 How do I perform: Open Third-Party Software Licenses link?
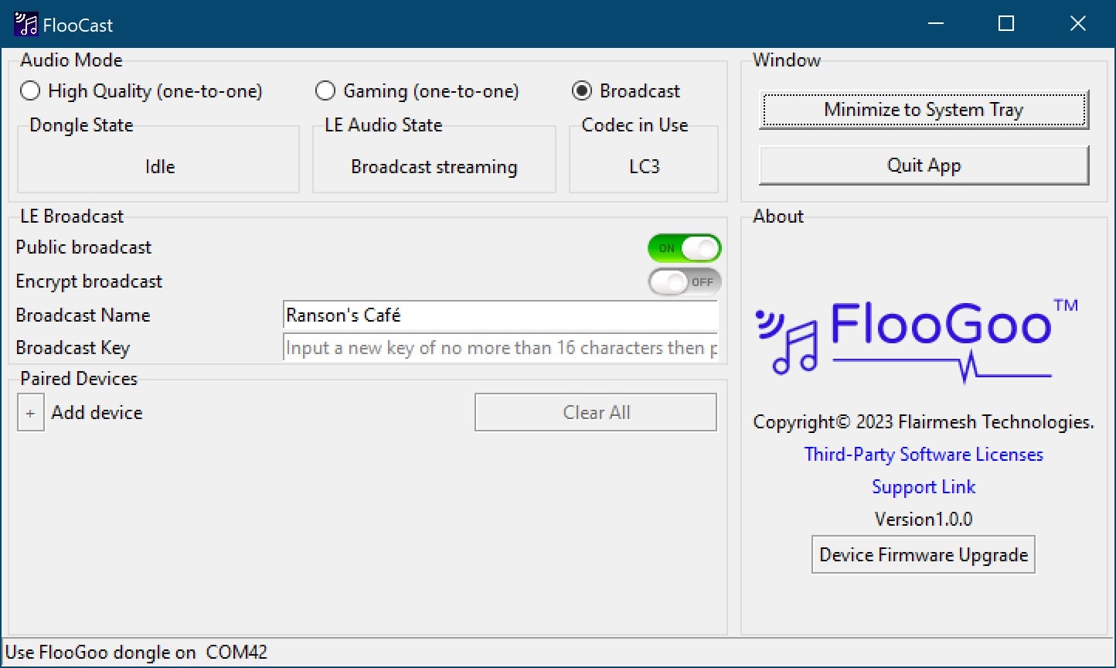[924, 455]
